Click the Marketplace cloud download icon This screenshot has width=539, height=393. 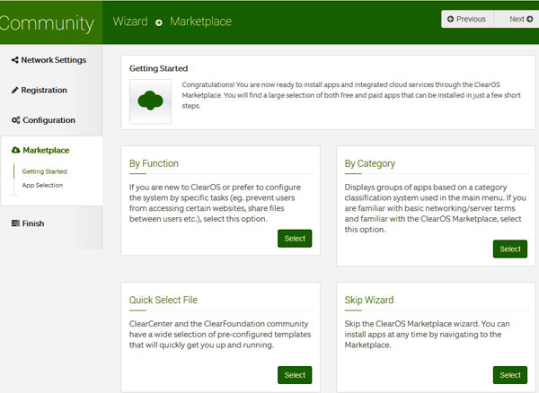(16, 150)
